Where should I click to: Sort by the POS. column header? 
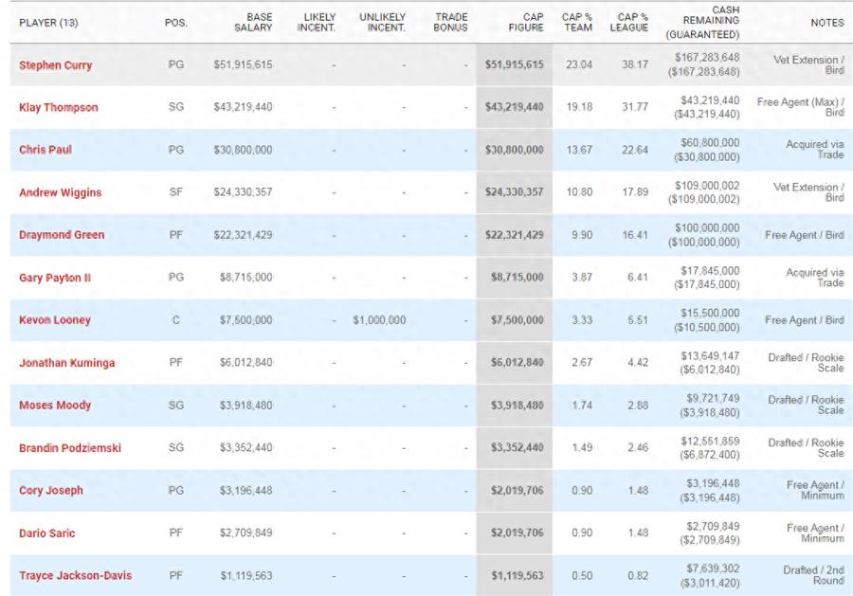coord(175,23)
